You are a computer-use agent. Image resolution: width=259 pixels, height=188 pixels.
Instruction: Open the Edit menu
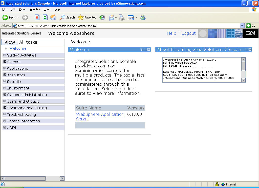tap(13, 9)
